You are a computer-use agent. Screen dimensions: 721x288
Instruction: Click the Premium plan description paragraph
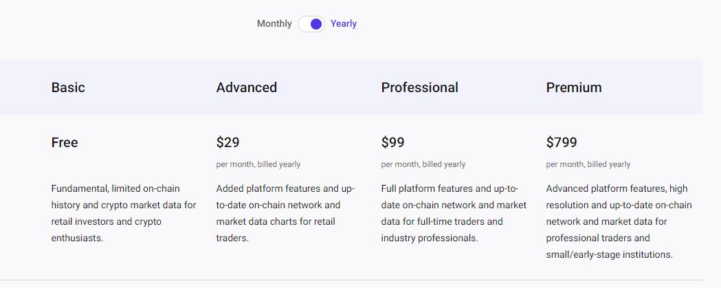(619, 221)
